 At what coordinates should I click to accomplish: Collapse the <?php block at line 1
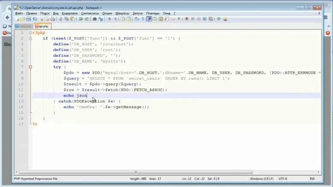(30, 33)
